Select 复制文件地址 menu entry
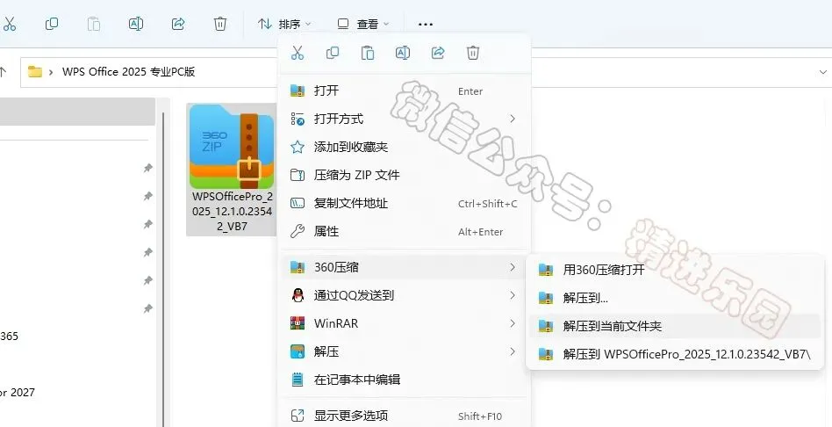 (405, 203)
